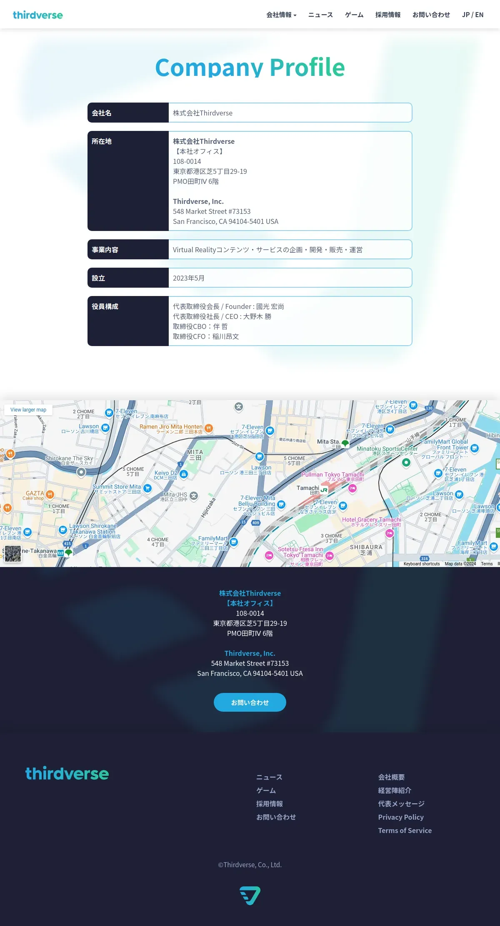Click the View larger map link

(28, 410)
